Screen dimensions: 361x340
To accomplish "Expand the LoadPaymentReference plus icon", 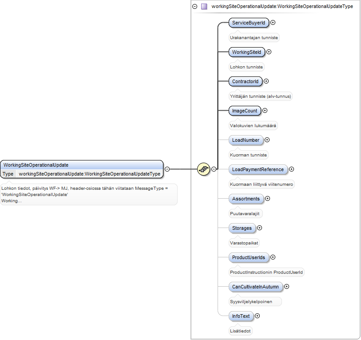I will [x=291, y=169].
